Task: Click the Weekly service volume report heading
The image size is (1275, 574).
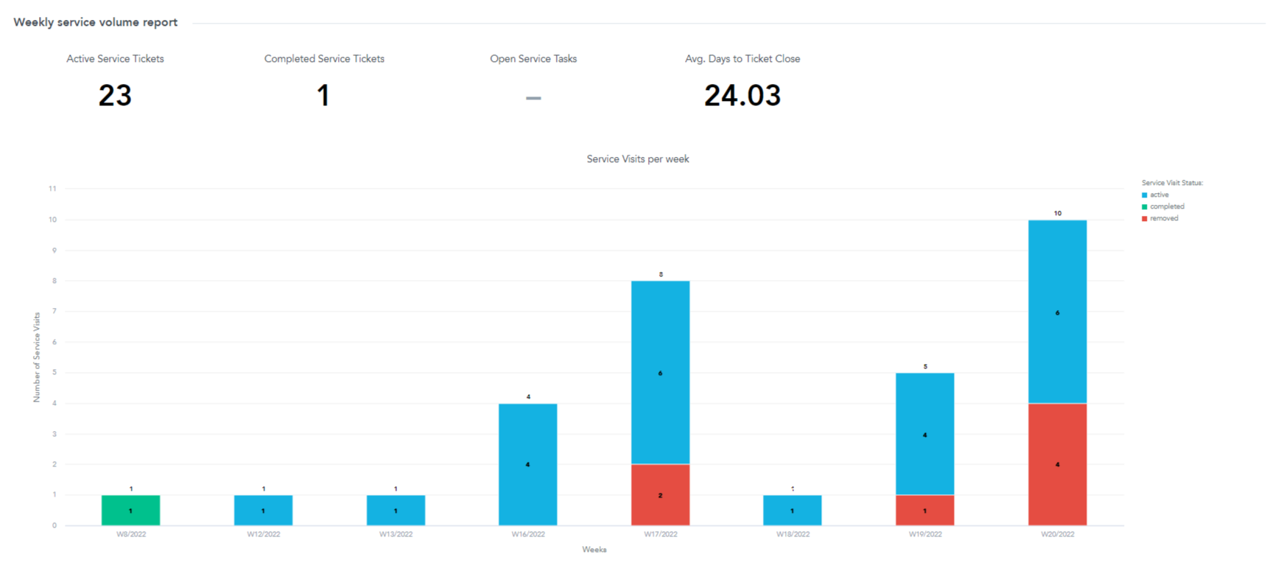Action: click(x=96, y=23)
